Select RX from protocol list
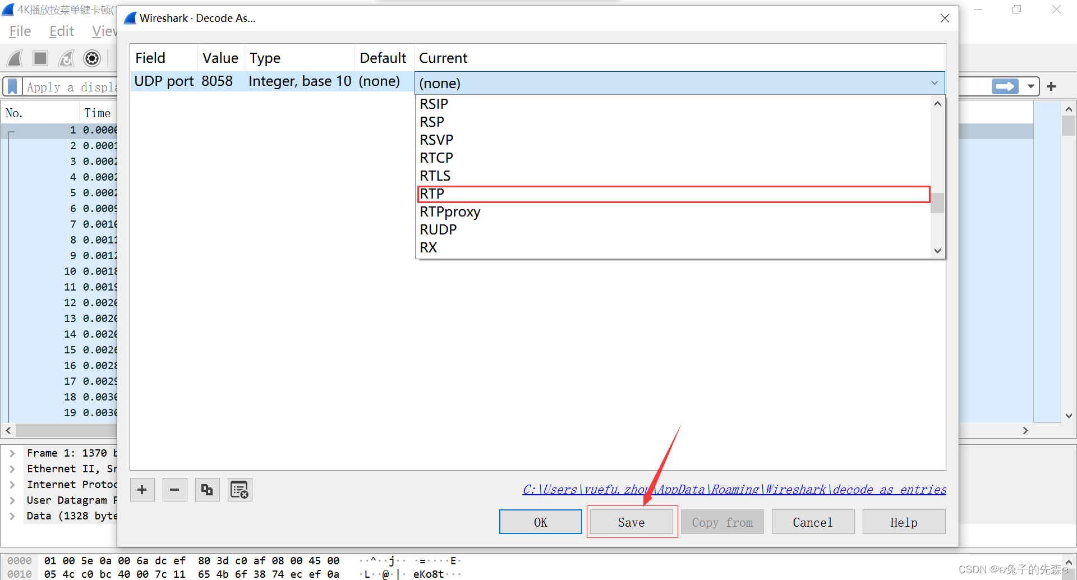The image size is (1077, 580). click(x=673, y=248)
